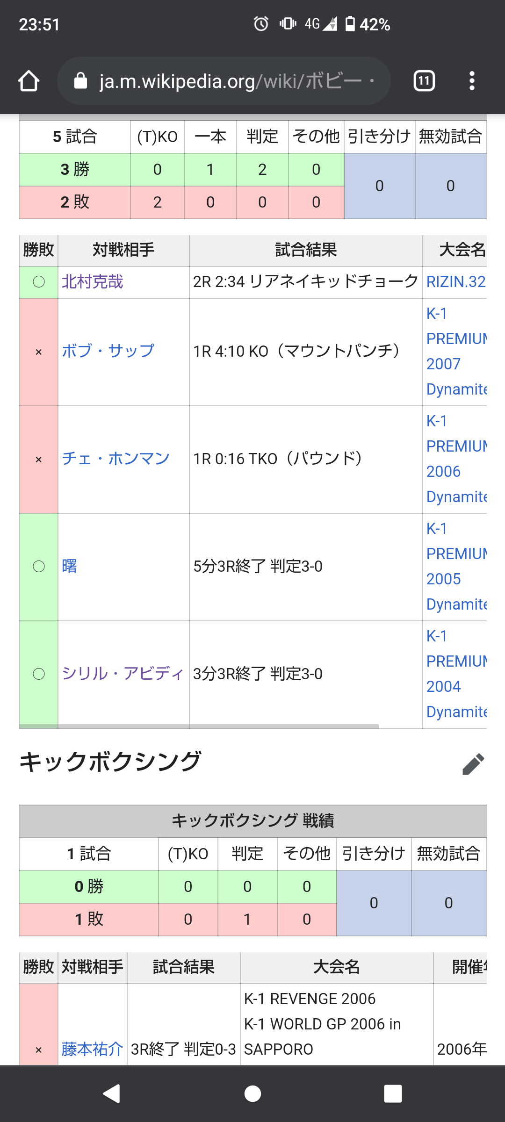Image resolution: width=505 pixels, height=1122 pixels.
Task: Tap the lock icon in the address bar
Action: [x=81, y=81]
